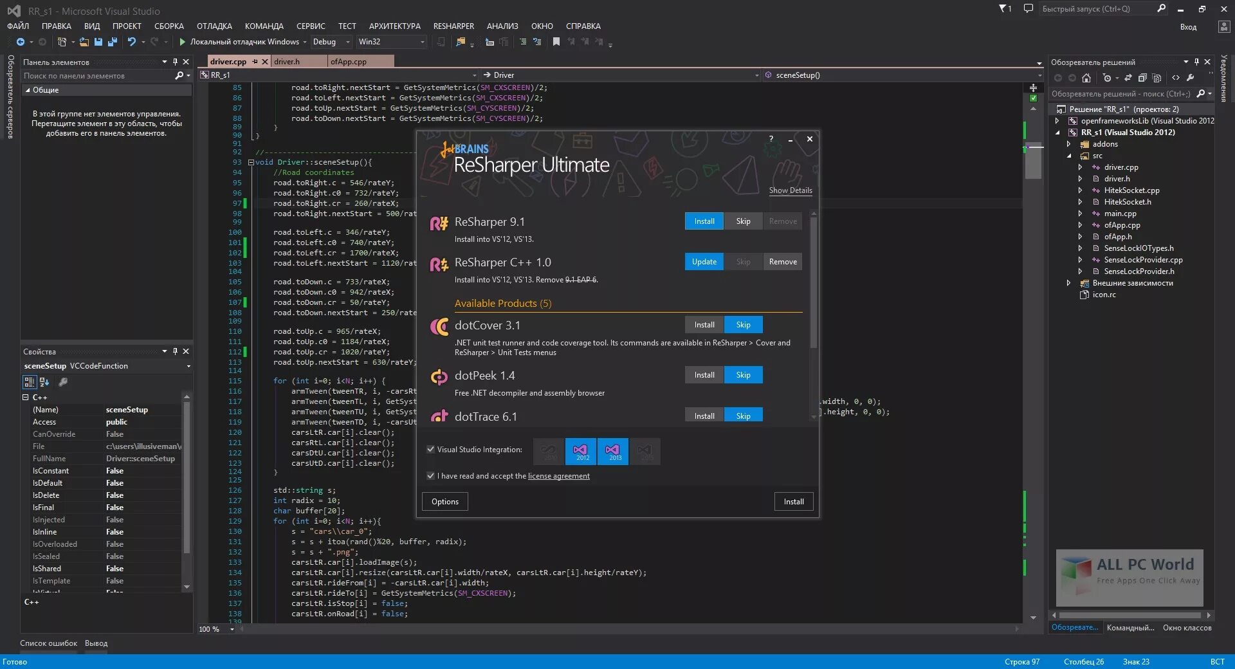Collapse the Общие group in Toolbox
The width and height of the screenshot is (1235, 669).
click(28, 91)
